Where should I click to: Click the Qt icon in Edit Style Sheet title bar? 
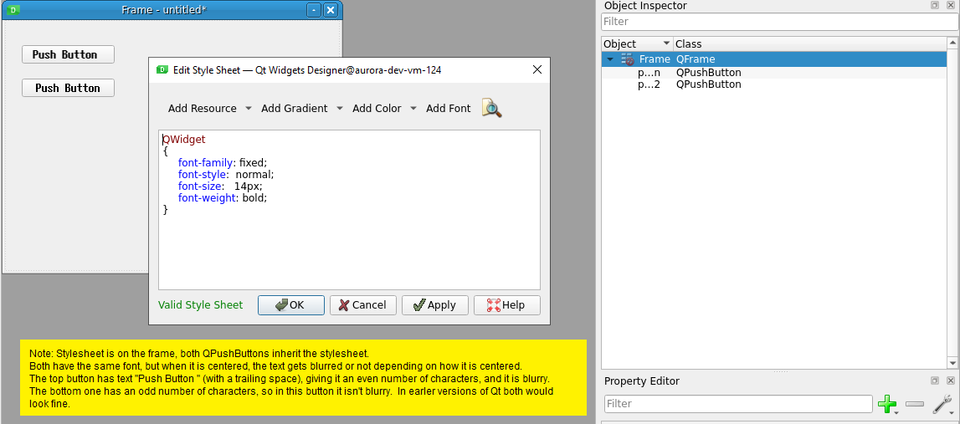[162, 69]
